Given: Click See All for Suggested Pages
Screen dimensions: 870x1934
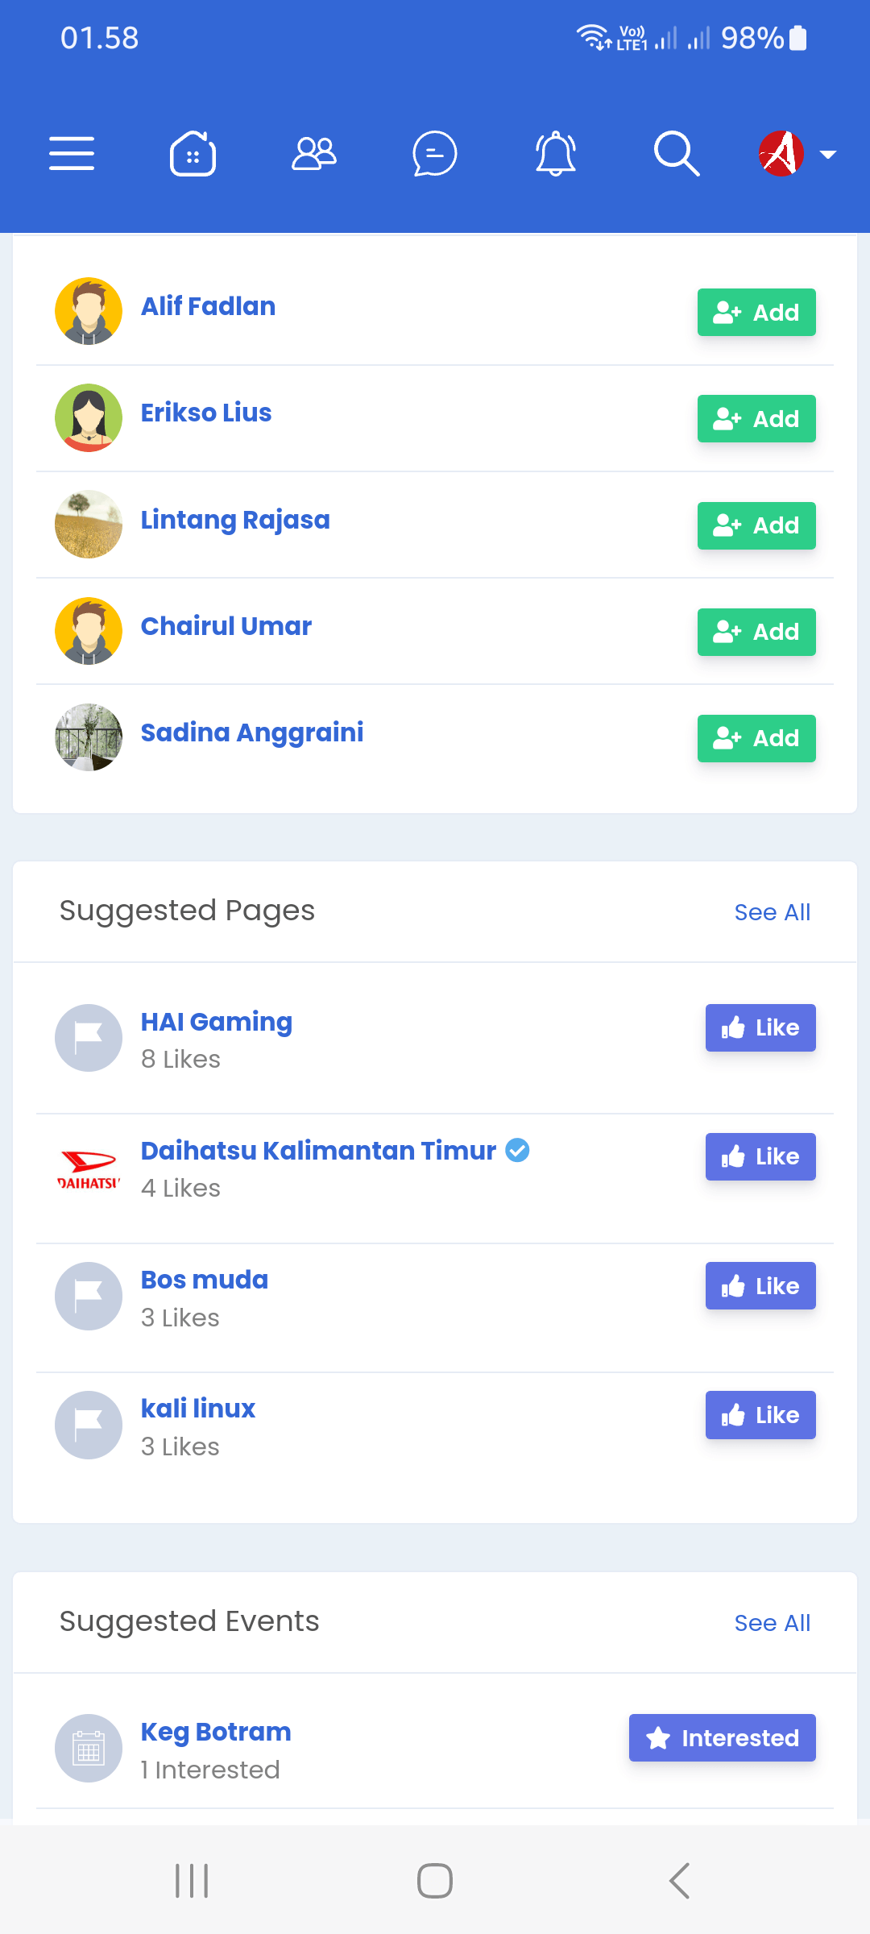Looking at the screenshot, I should click(x=772, y=911).
